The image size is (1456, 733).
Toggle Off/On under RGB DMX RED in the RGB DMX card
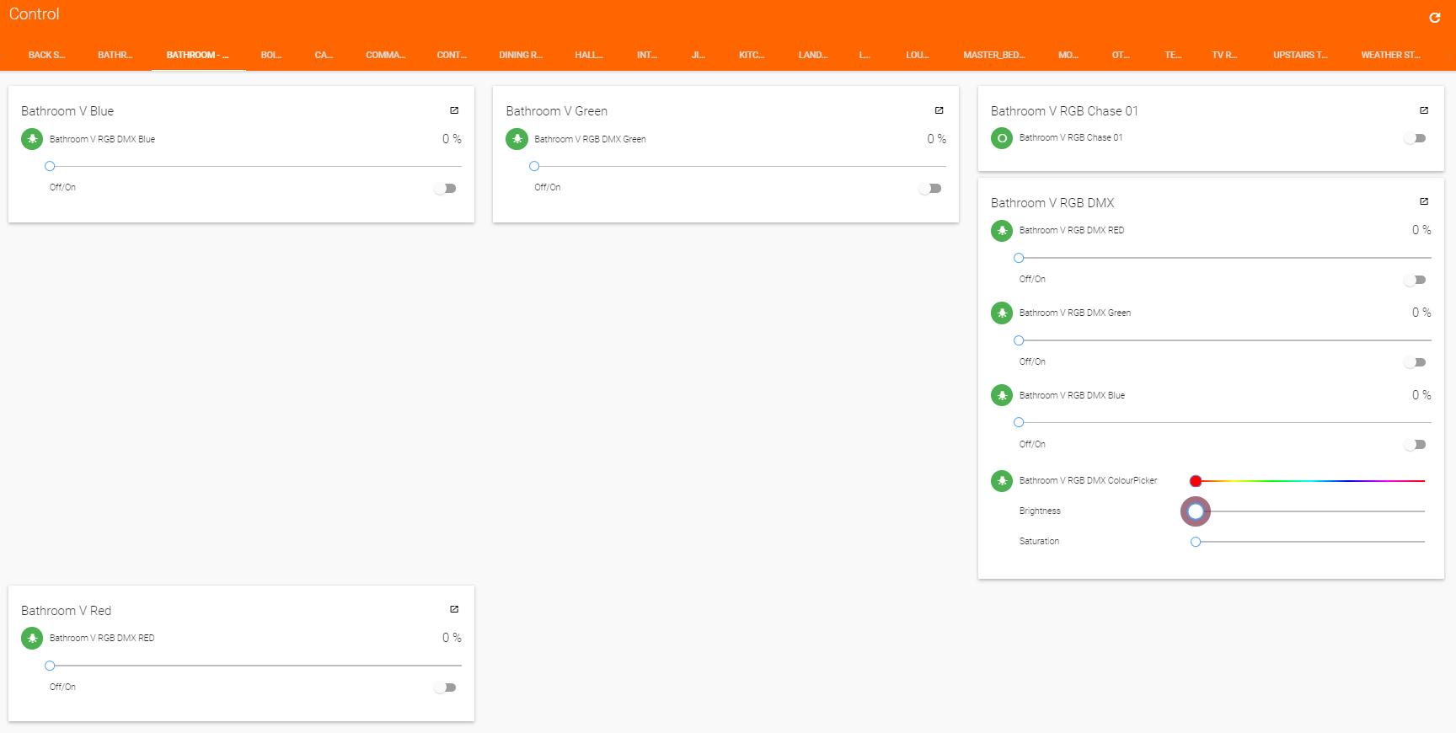(x=1415, y=280)
